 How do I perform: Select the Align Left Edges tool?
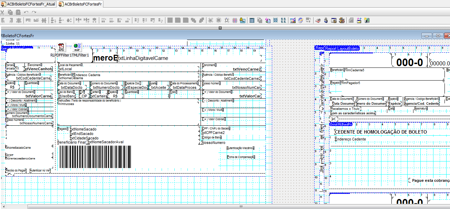click(3, 20)
